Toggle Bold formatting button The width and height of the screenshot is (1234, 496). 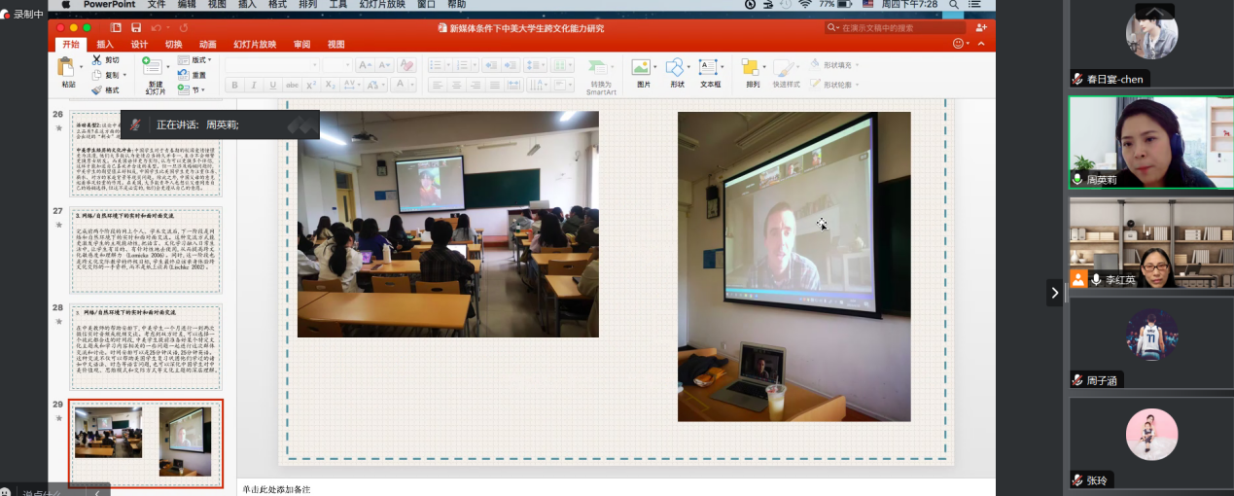[234, 86]
